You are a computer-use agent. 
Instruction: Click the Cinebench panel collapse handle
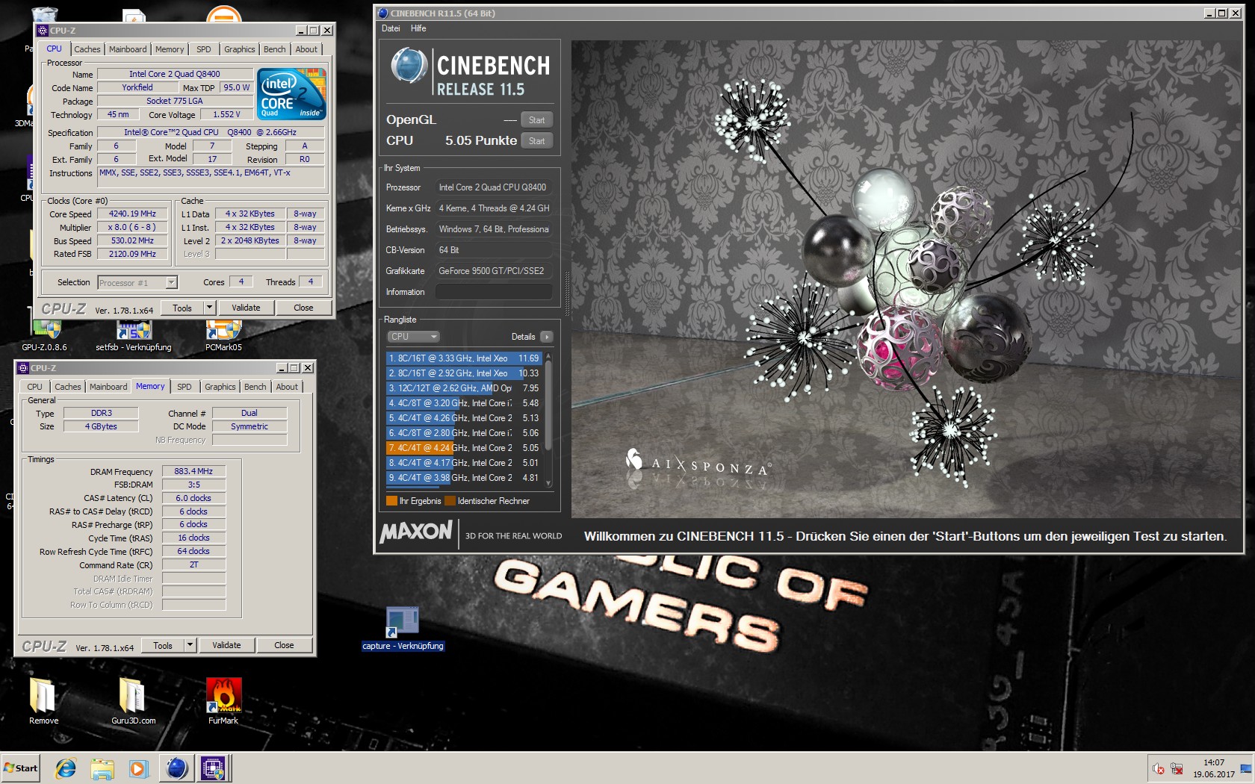(567, 293)
